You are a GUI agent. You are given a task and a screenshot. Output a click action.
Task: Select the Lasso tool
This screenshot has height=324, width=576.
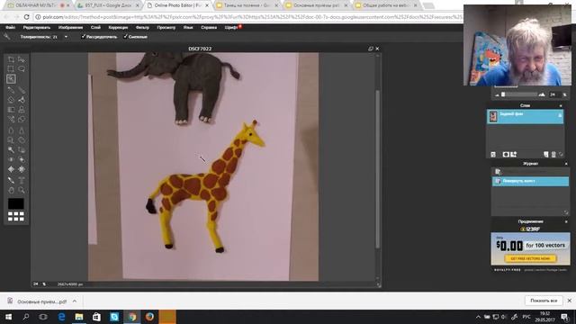click(22, 69)
